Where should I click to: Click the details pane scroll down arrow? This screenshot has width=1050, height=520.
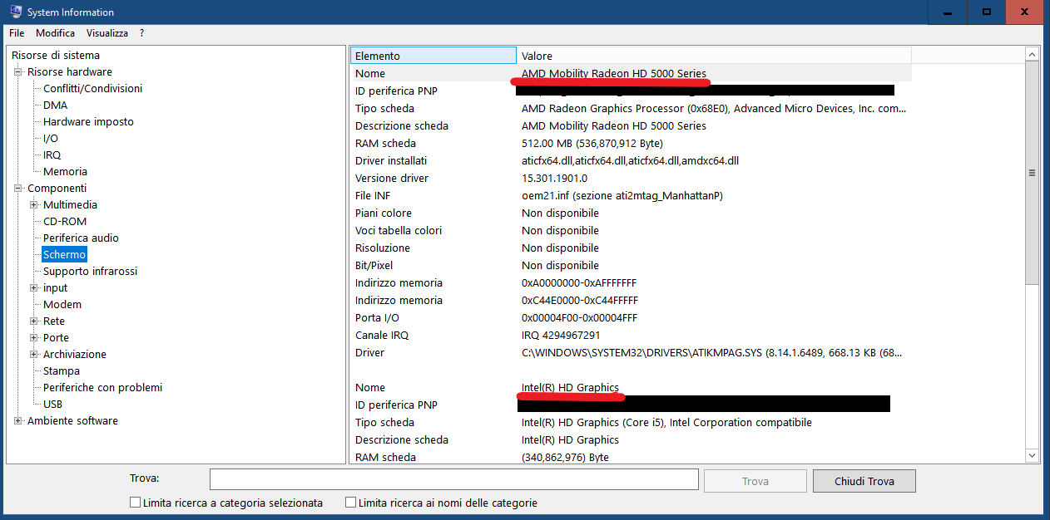[1032, 456]
